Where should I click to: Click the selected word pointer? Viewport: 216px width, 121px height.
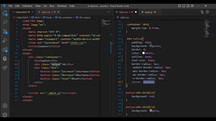[x=148, y=82]
